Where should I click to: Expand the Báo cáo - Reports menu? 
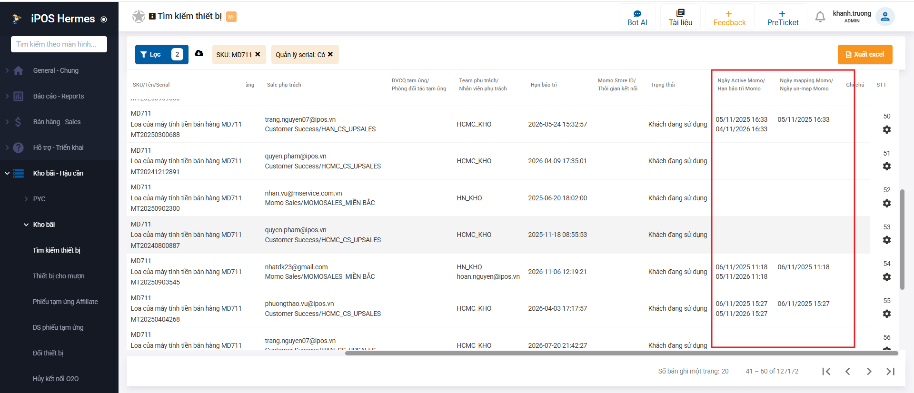pyautogui.click(x=59, y=96)
